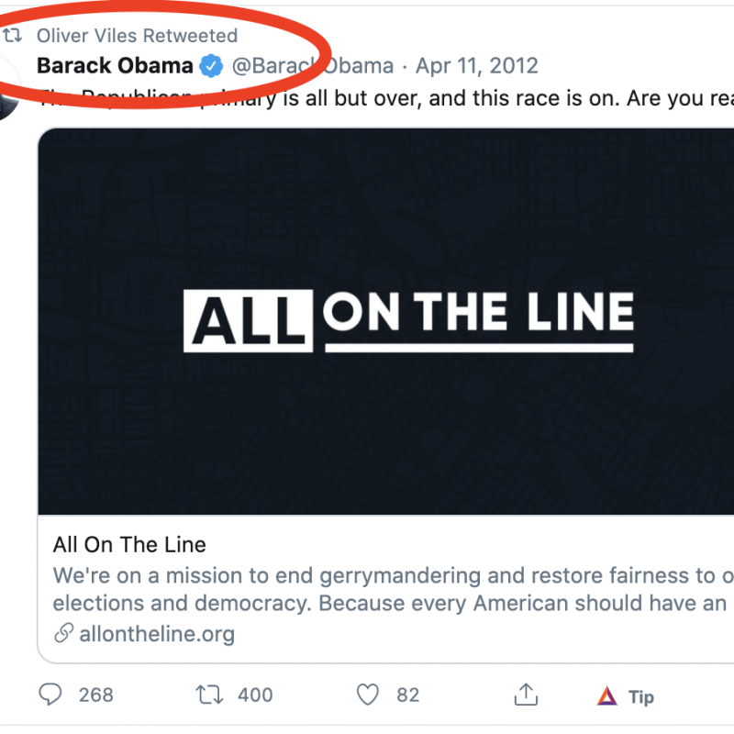Visit the allontheline.org link
Screen dimensions: 734x734
tap(157, 634)
